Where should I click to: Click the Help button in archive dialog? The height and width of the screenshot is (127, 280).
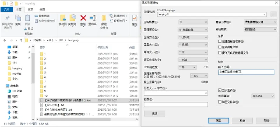click(266, 121)
